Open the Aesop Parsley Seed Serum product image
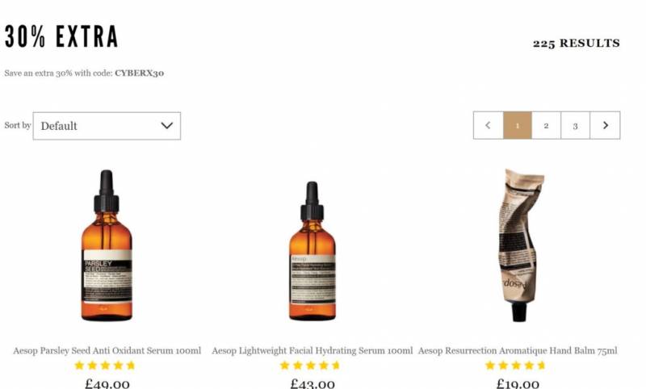646x389 pixels. pyautogui.click(x=107, y=245)
